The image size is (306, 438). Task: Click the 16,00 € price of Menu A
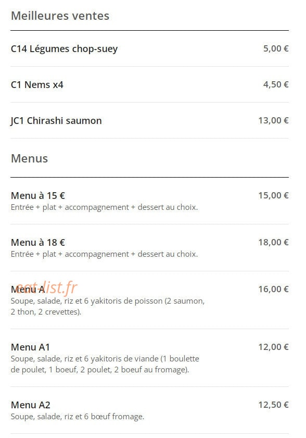click(273, 289)
